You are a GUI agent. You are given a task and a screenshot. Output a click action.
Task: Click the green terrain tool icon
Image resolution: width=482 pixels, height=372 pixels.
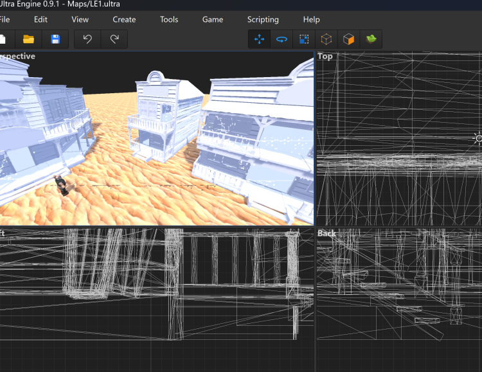point(371,39)
